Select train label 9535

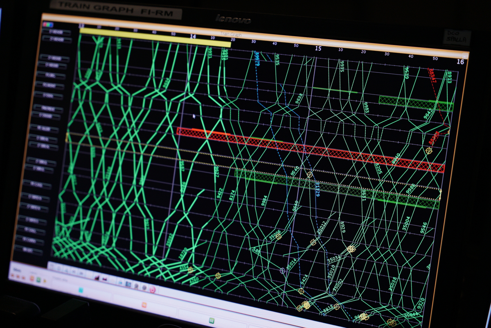tap(277, 60)
